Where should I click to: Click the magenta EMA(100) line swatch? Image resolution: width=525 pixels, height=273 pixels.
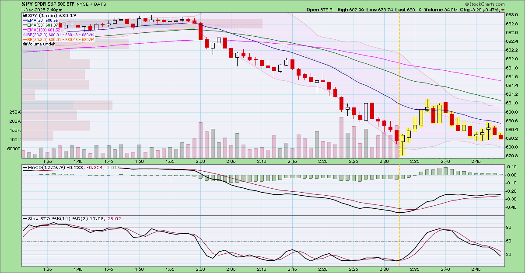coord(24,30)
